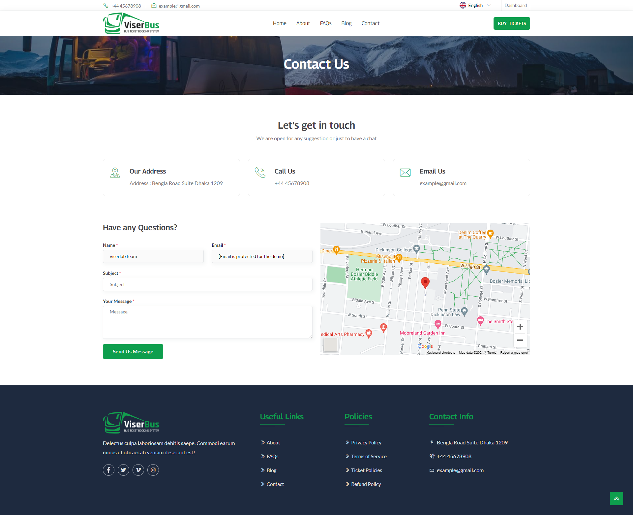
Task: Click the envelope icon beside example@gmail.com
Action: tap(154, 5)
